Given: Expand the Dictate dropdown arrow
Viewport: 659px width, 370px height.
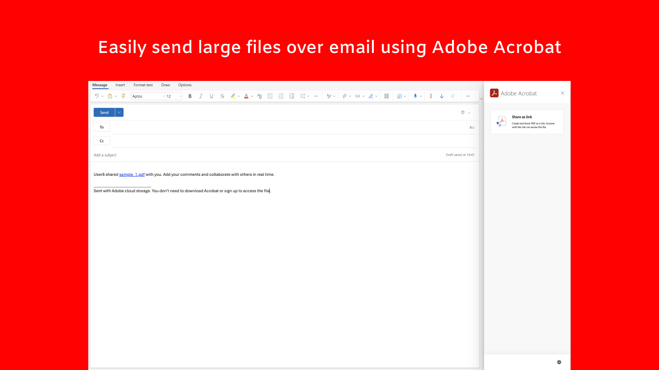Looking at the screenshot, I should click(x=421, y=96).
